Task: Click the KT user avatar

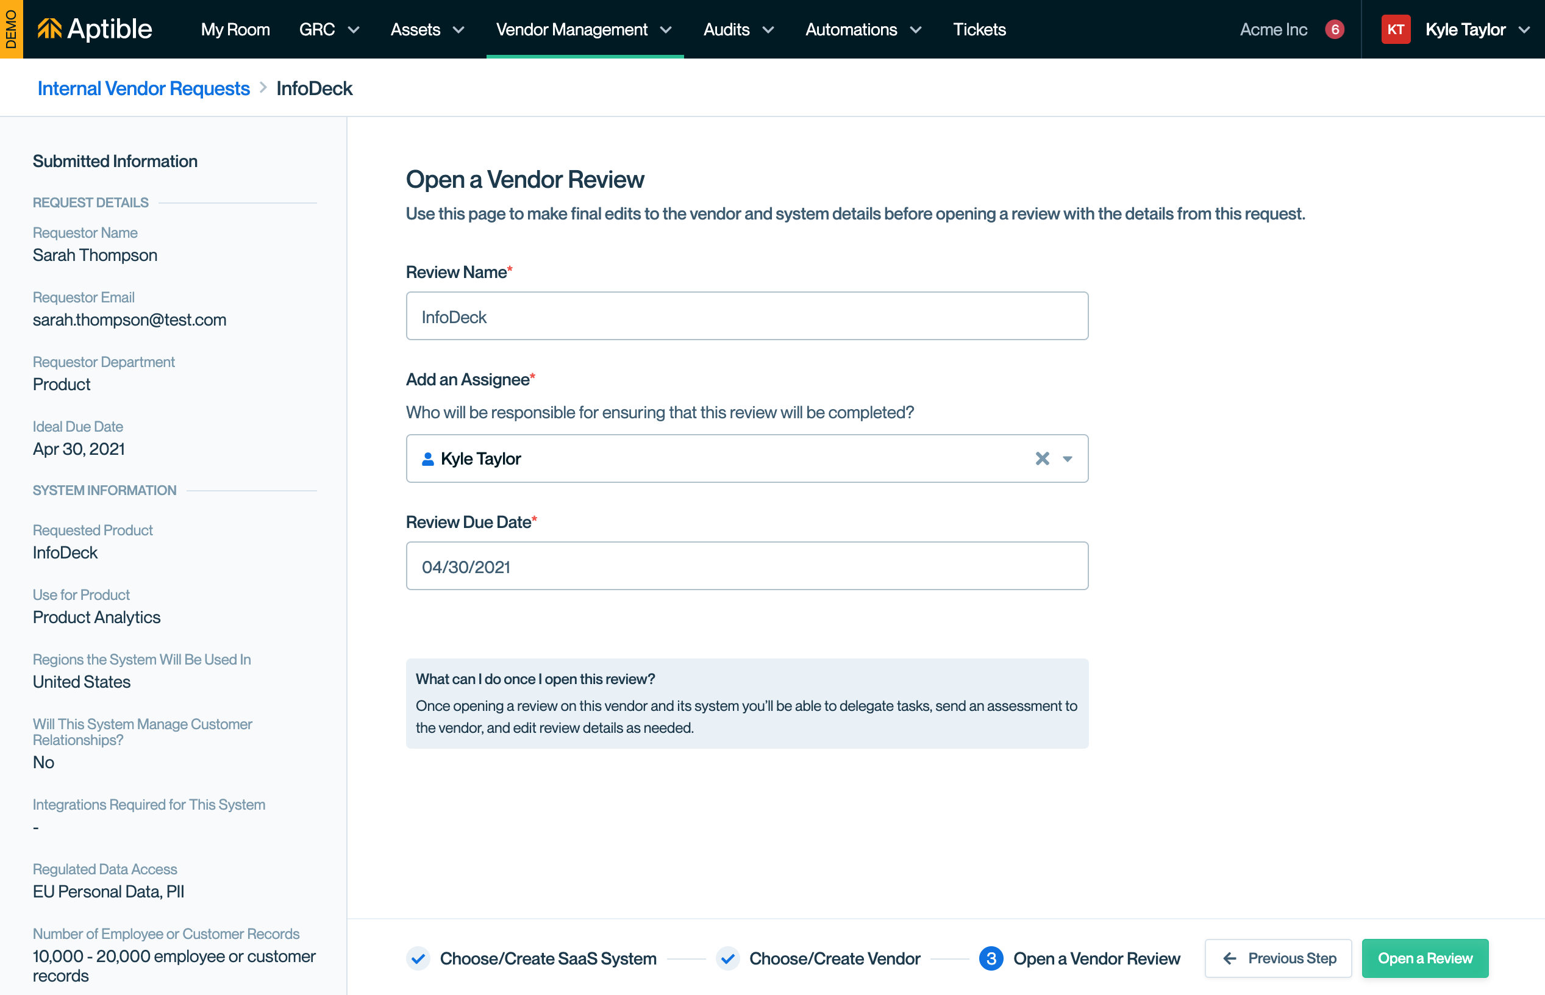Action: tap(1394, 29)
